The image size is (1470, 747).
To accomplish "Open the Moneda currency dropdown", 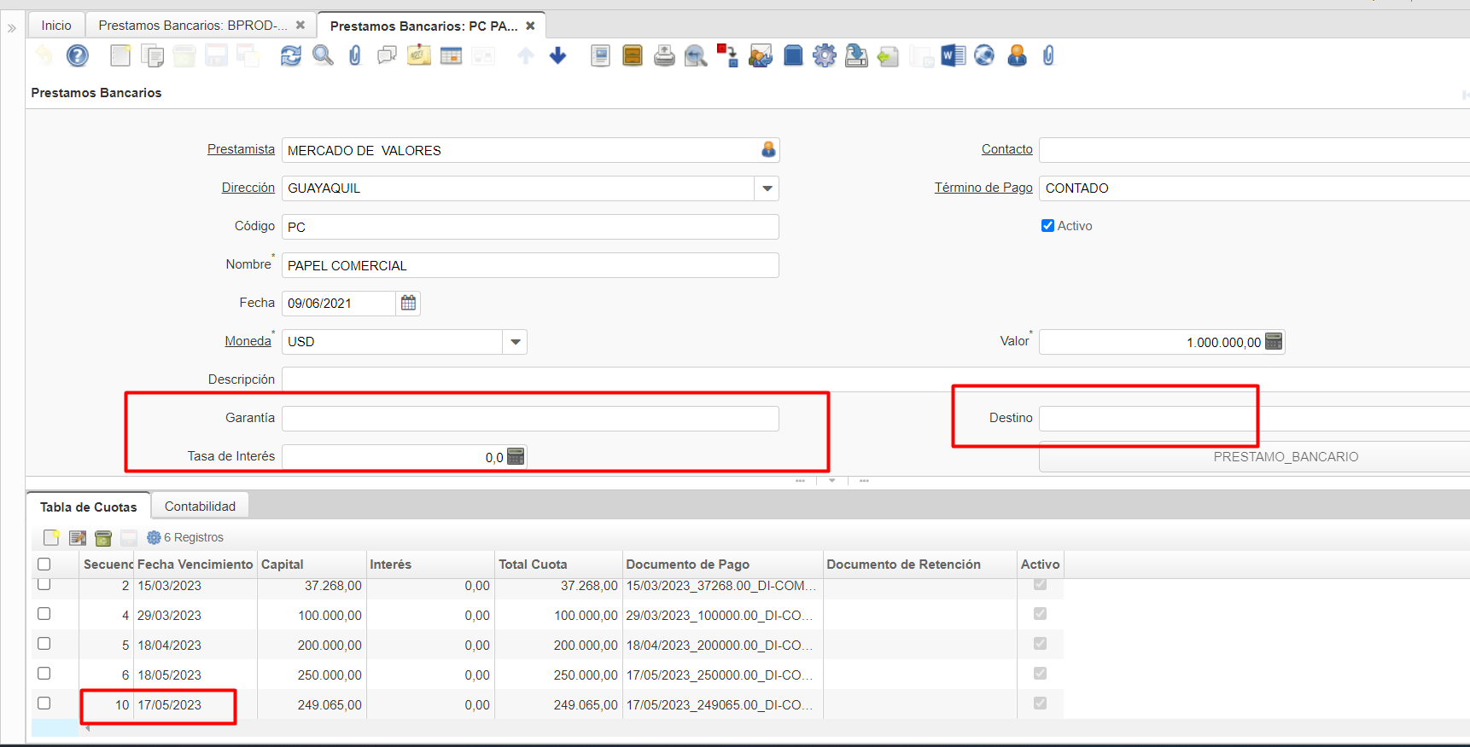I will pos(515,342).
